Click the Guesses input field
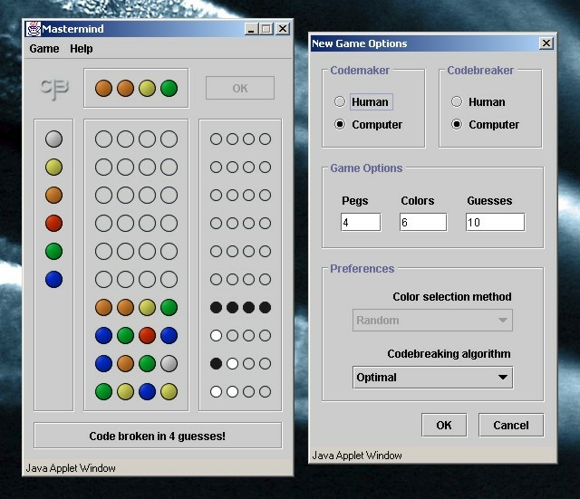The height and width of the screenshot is (499, 580). 495,222
